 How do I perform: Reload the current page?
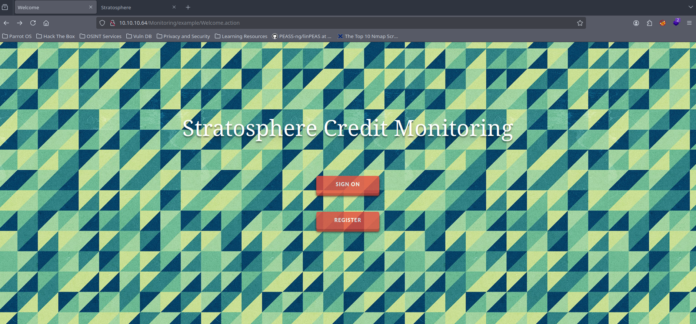(33, 23)
